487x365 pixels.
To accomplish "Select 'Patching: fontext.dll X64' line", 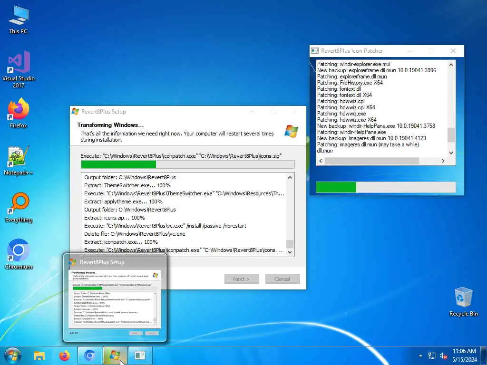I will [x=344, y=95].
